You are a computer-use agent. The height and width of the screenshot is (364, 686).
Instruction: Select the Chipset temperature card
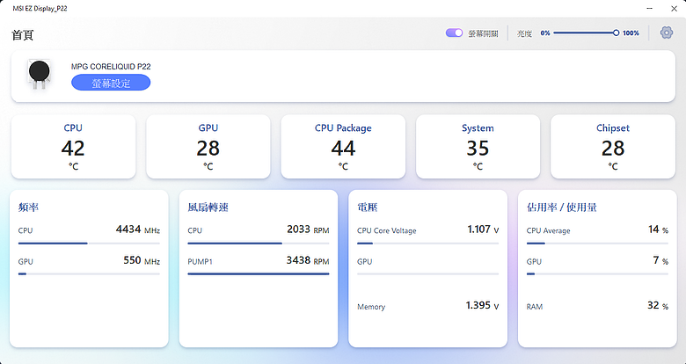613,147
